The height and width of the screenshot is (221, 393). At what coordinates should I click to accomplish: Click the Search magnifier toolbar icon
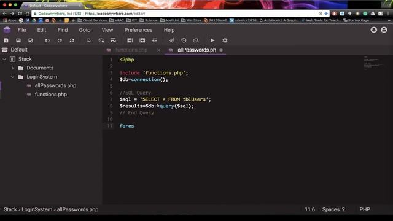pyautogui.click(x=88, y=41)
